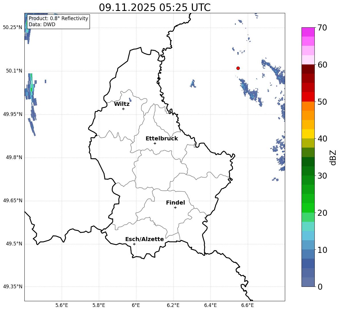
Task: Click the 50 value on colorbar
Action: [x=322, y=102]
